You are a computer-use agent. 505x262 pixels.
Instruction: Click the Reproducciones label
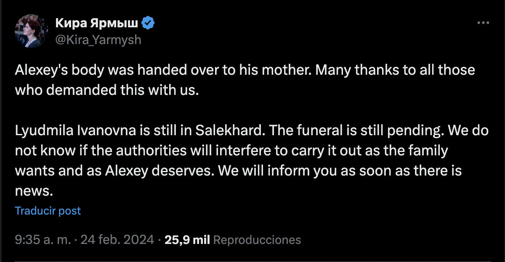[257, 240]
